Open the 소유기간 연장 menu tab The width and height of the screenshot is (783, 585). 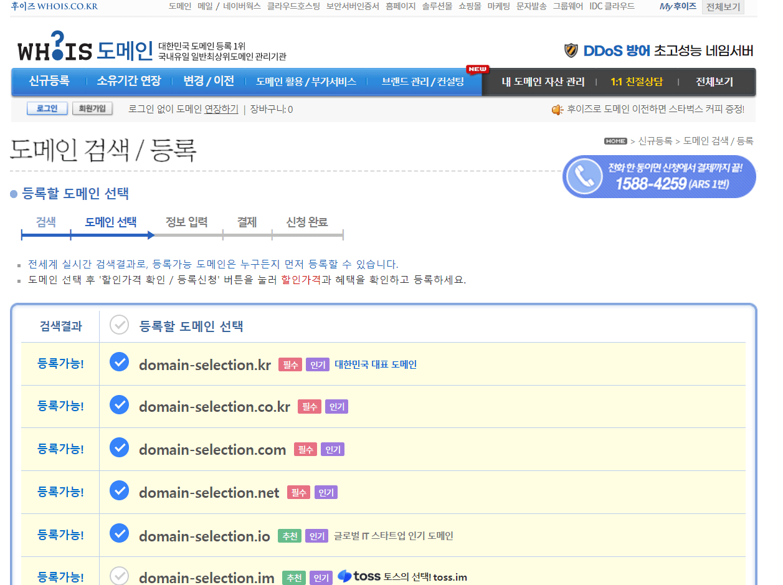(128, 82)
